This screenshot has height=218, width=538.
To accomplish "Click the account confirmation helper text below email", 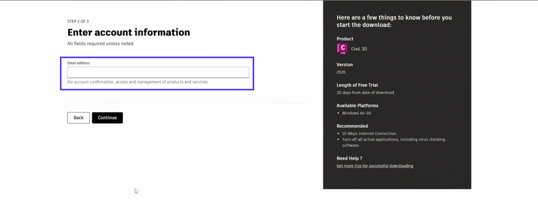I will coord(138,82).
